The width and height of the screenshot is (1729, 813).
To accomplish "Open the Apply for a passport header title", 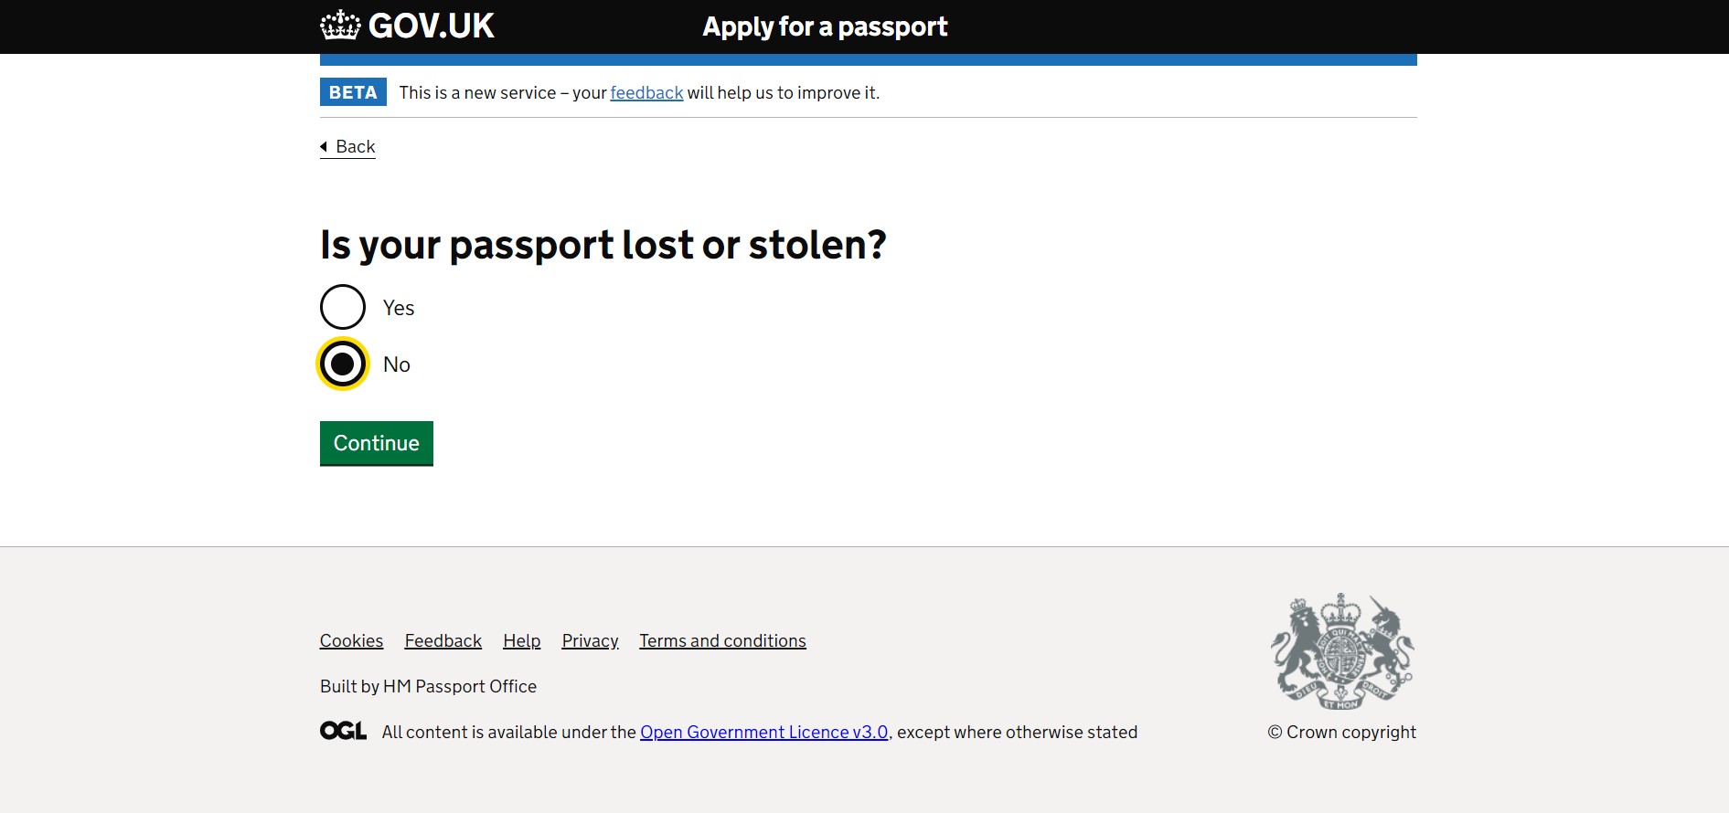I will (x=825, y=26).
